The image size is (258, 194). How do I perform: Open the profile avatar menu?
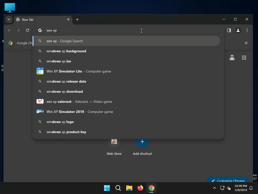pyautogui.click(x=238, y=30)
